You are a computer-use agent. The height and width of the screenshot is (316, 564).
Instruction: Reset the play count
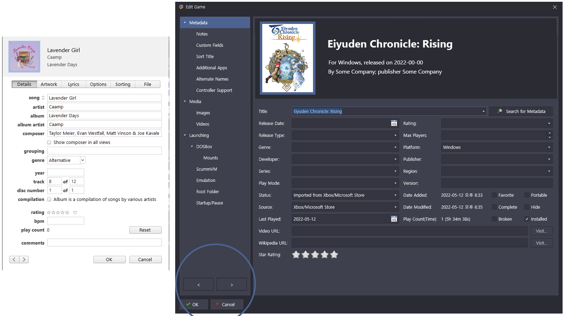click(x=145, y=230)
